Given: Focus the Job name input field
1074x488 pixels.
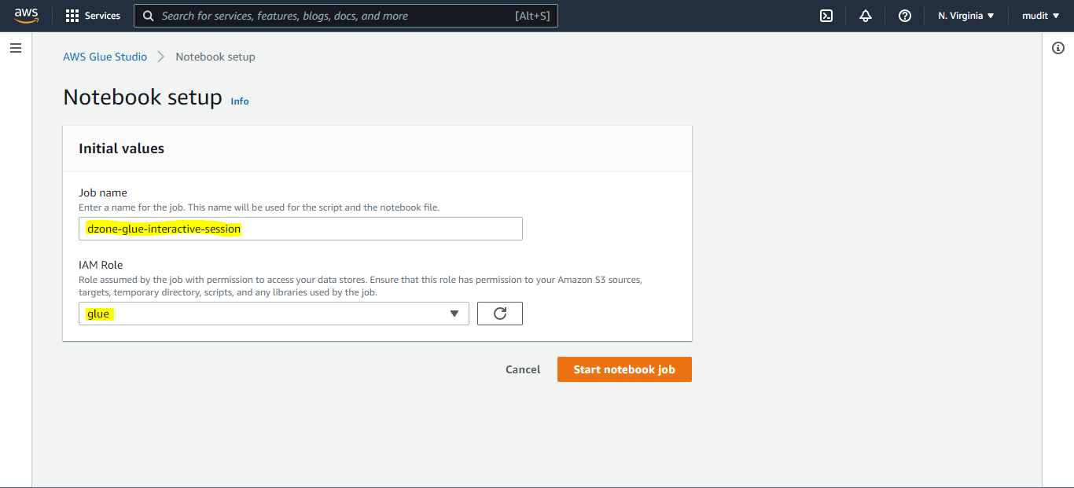Looking at the screenshot, I should click(x=300, y=229).
